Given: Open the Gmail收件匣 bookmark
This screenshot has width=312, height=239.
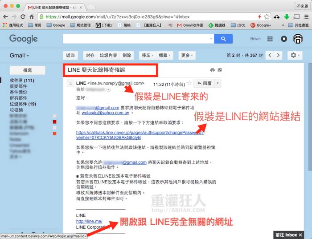Looking at the screenshot, I should (190, 25).
